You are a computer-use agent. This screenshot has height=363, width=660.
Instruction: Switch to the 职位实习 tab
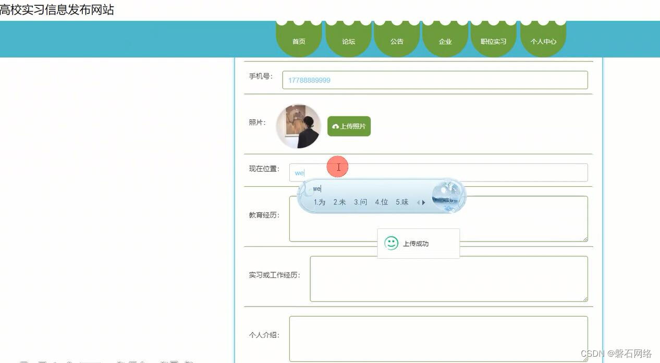493,41
